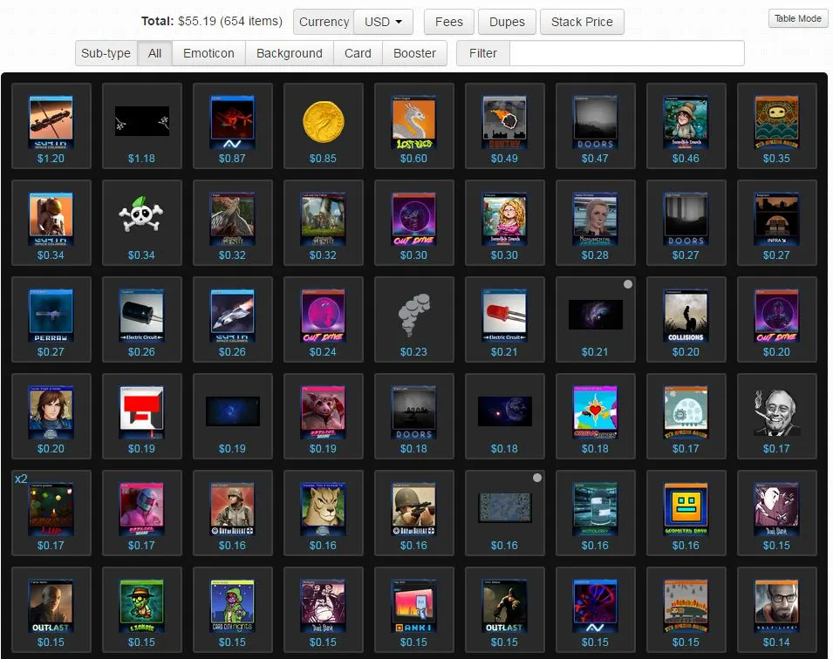The image size is (833, 659).
Task: Select the DOORS card priced $0.18
Action: point(413,416)
